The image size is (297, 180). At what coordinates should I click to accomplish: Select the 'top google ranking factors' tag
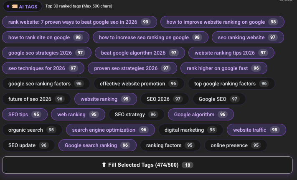pos(231,83)
